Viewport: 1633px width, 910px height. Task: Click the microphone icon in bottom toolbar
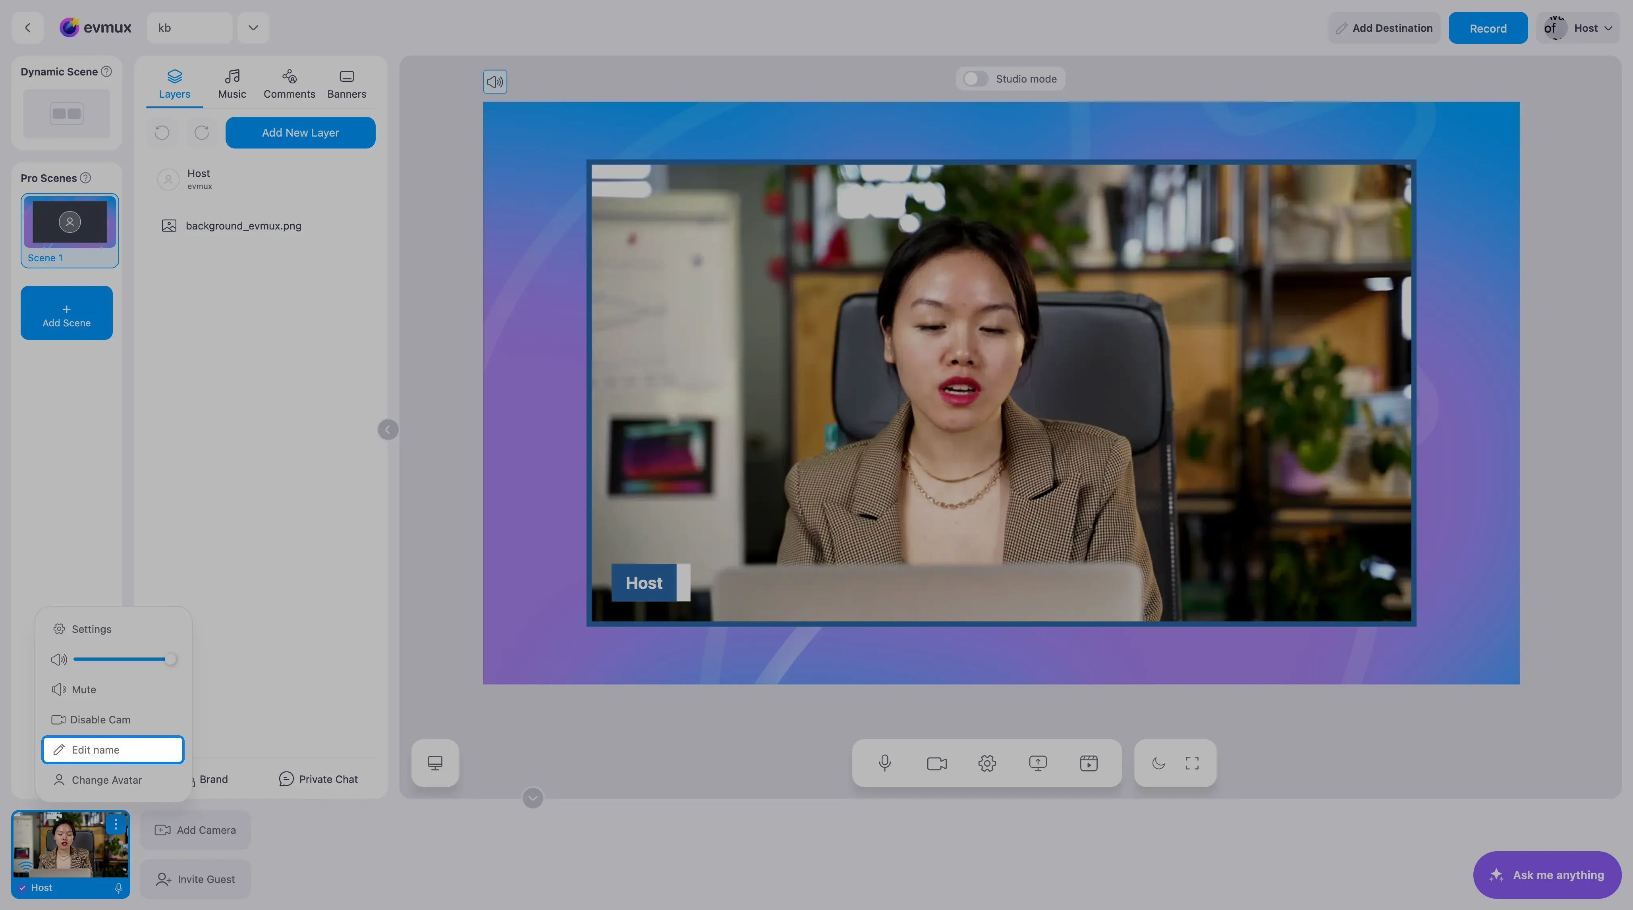885,763
